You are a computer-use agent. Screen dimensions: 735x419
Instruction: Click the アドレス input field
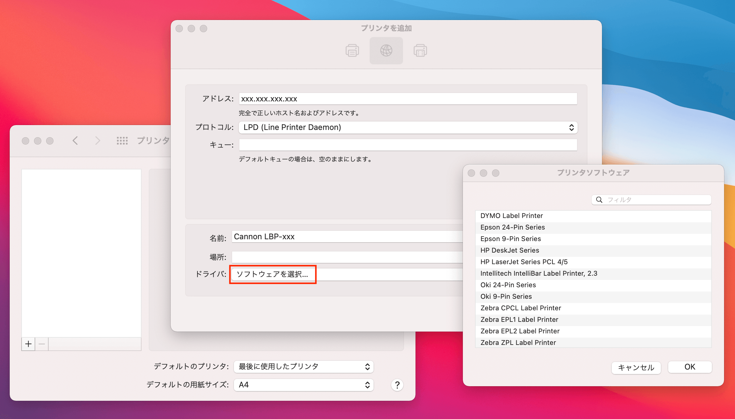click(408, 99)
